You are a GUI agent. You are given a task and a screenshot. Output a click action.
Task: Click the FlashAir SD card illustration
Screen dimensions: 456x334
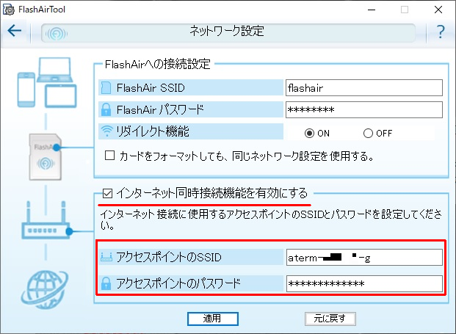click(x=45, y=156)
